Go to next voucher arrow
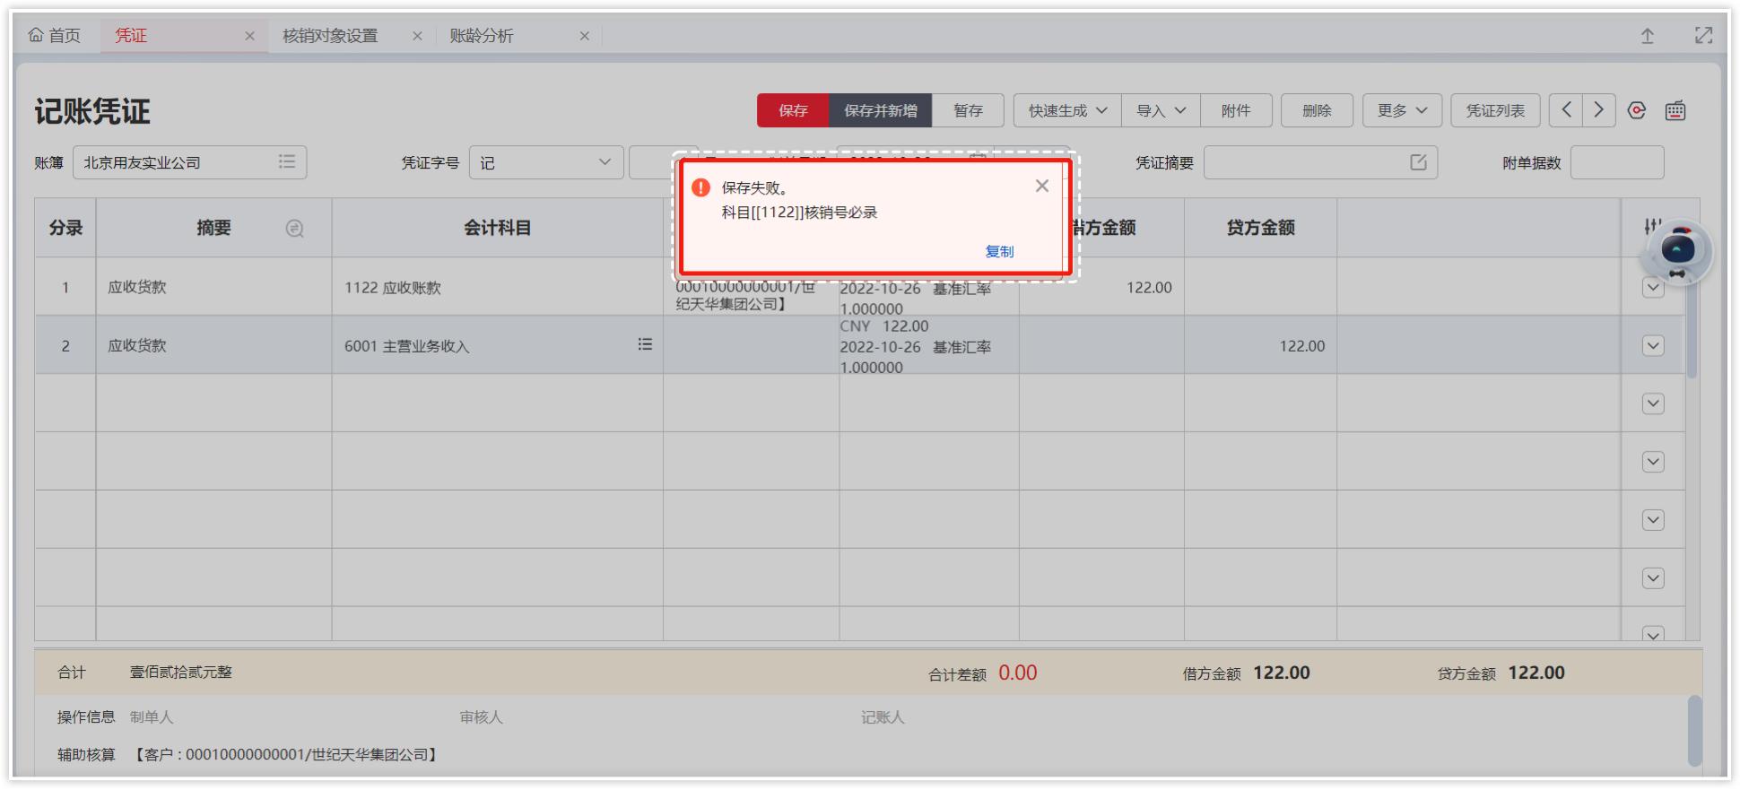Viewport: 1740px width, 790px height. click(x=1599, y=110)
